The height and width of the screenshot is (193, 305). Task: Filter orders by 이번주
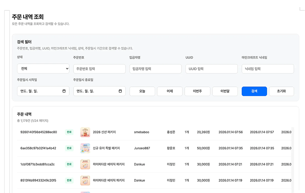click(x=197, y=91)
